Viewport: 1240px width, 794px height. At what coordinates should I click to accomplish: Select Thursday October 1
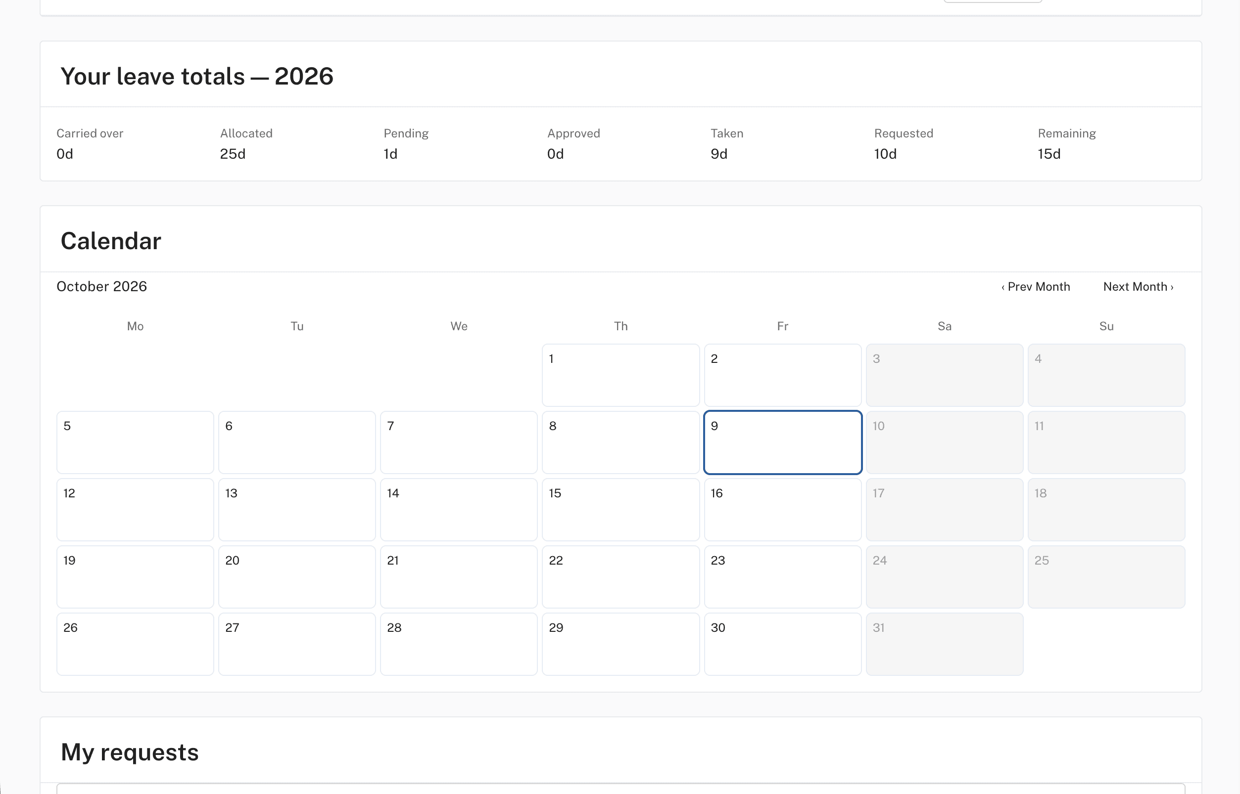[620, 375]
